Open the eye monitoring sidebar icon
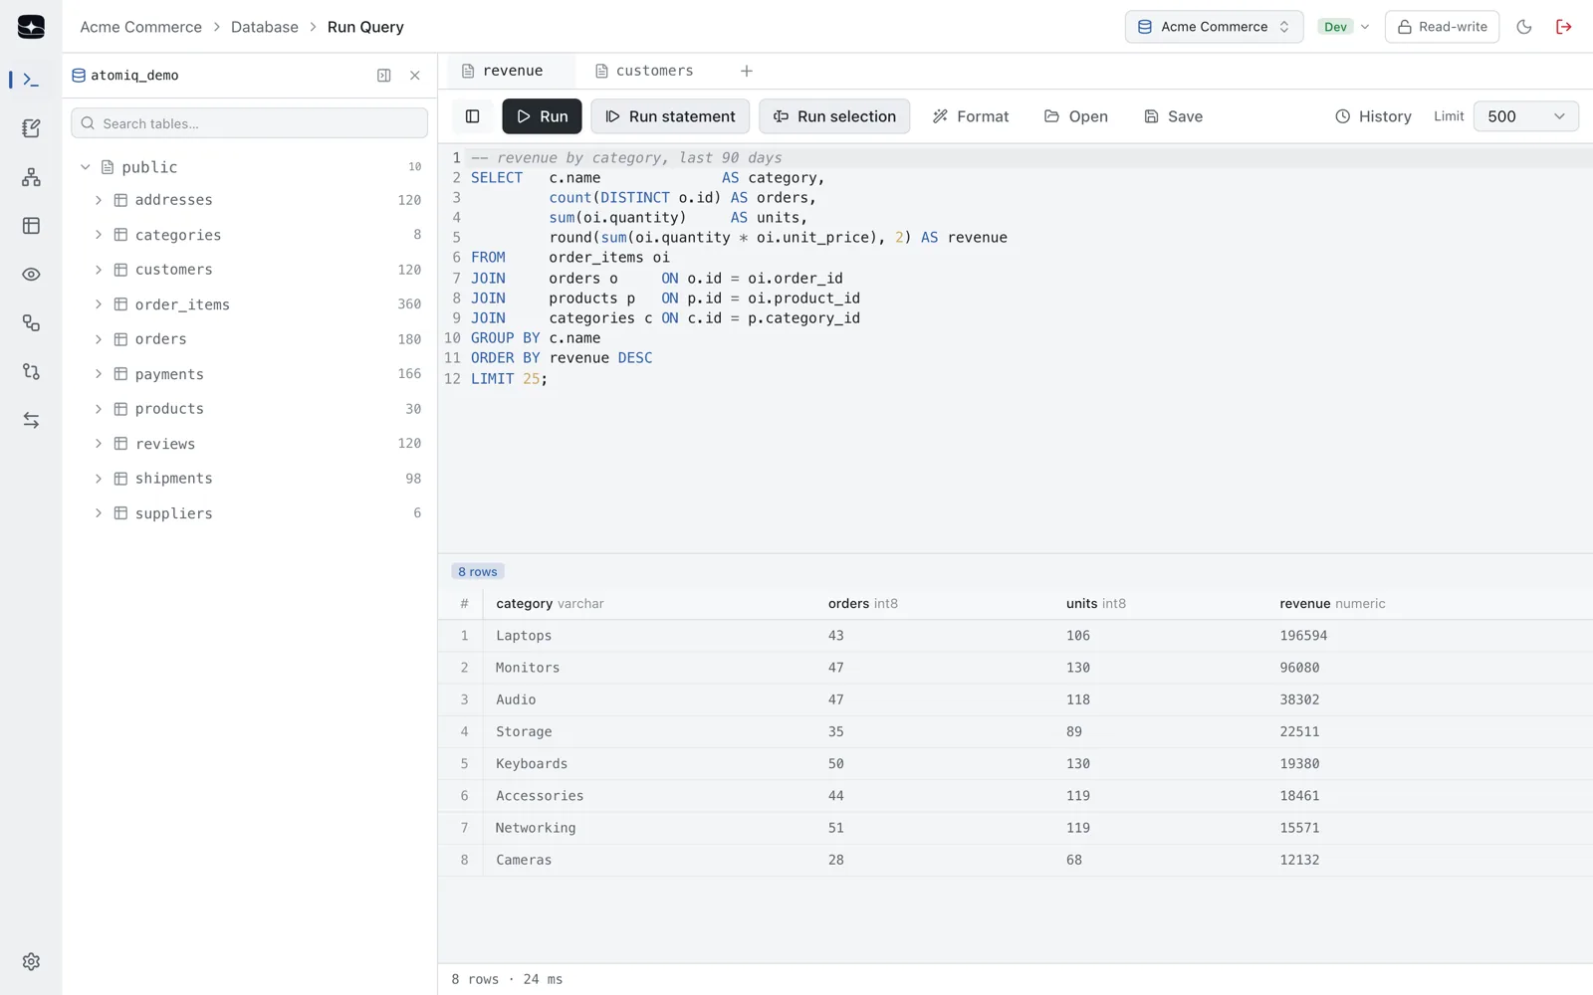 [31, 275]
